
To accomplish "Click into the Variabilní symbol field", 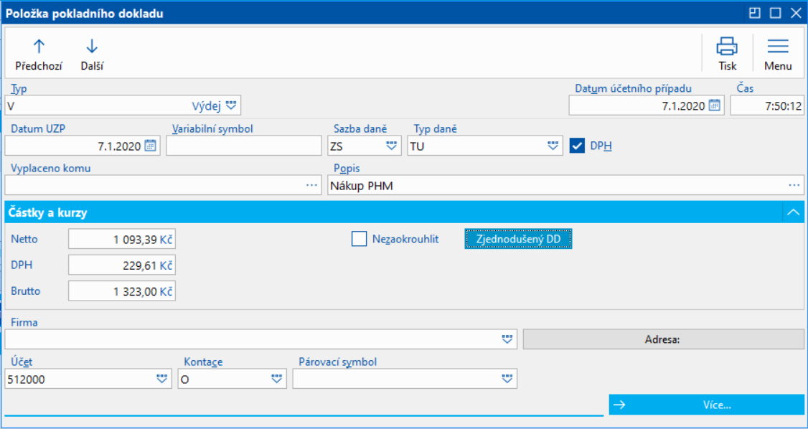I will click(x=243, y=146).
